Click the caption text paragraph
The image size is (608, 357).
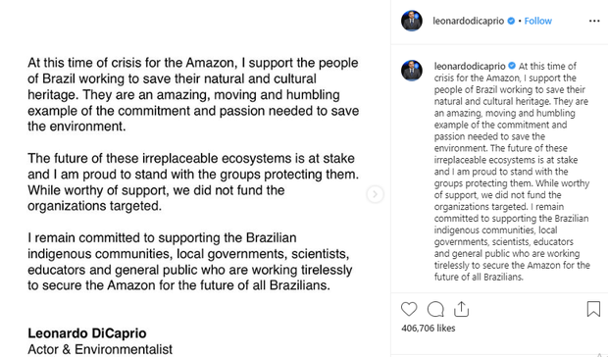click(512, 172)
